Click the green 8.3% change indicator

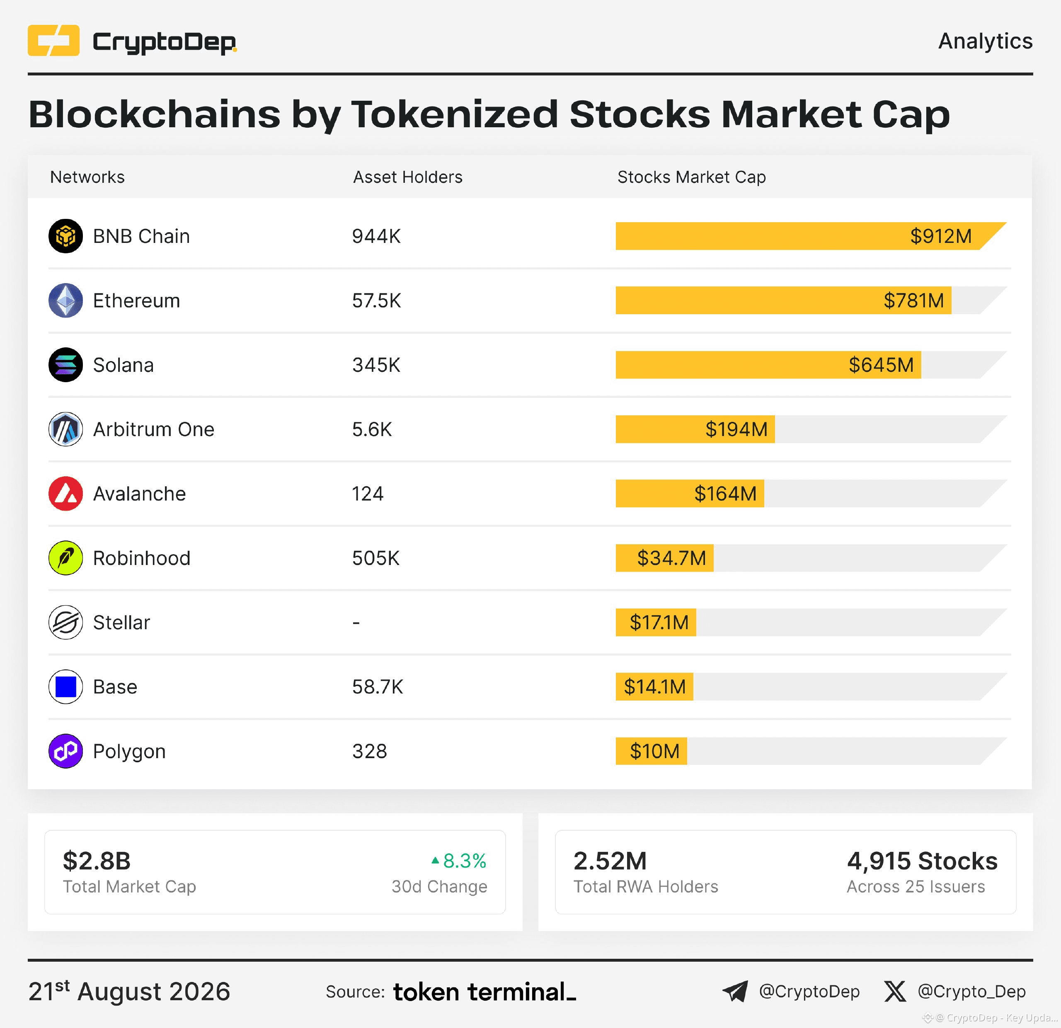tap(459, 861)
